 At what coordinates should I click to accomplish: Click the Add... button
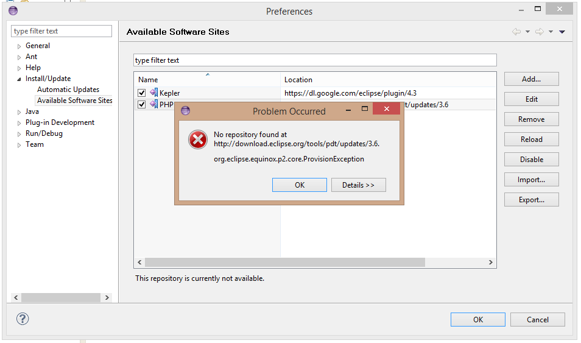coord(531,79)
